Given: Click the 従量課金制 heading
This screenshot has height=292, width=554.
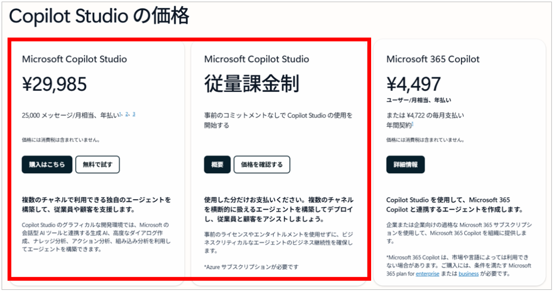Looking at the screenshot, I should (252, 84).
